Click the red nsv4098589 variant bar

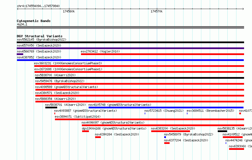pyautogui.click(x=140, y=90)
